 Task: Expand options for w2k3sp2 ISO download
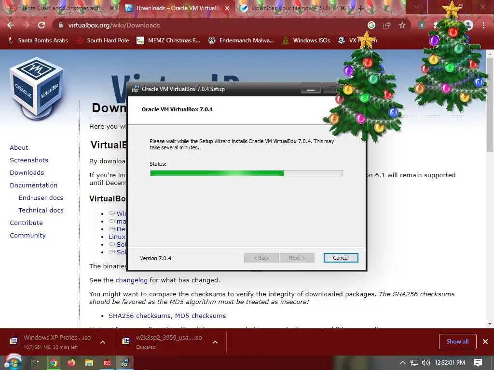[215, 342]
